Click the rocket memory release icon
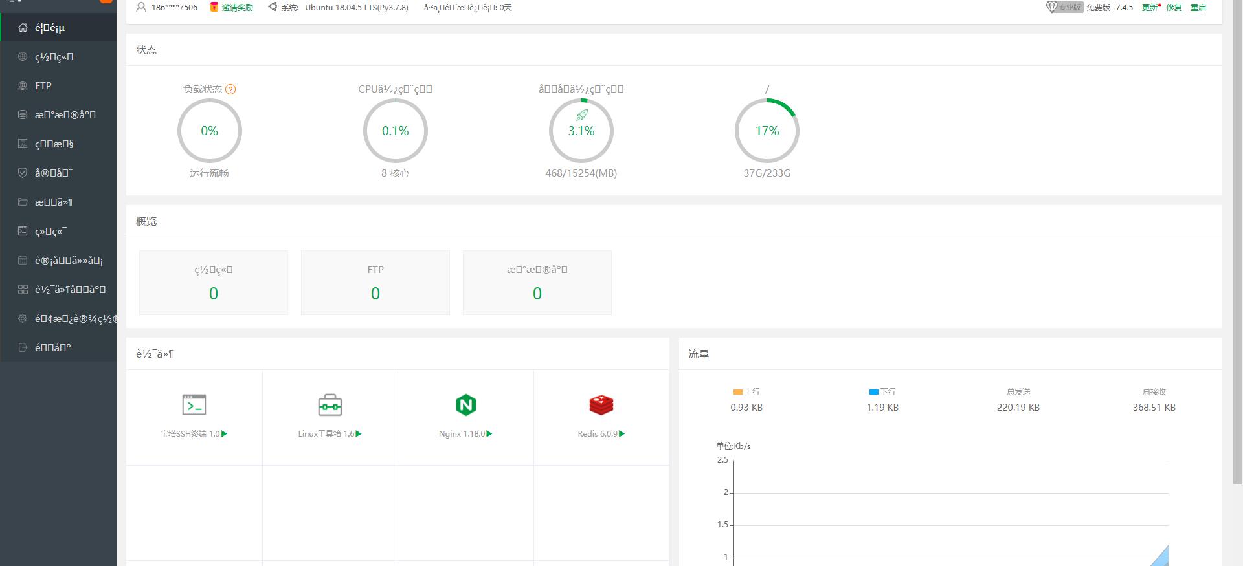The image size is (1243, 566). click(581, 115)
